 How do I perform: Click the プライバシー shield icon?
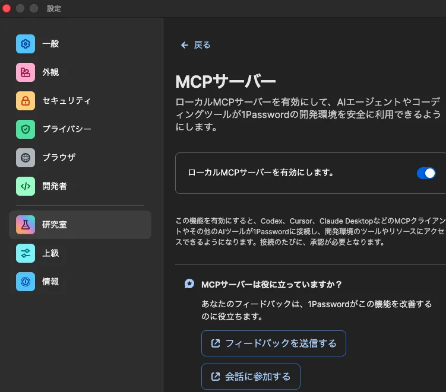click(26, 129)
